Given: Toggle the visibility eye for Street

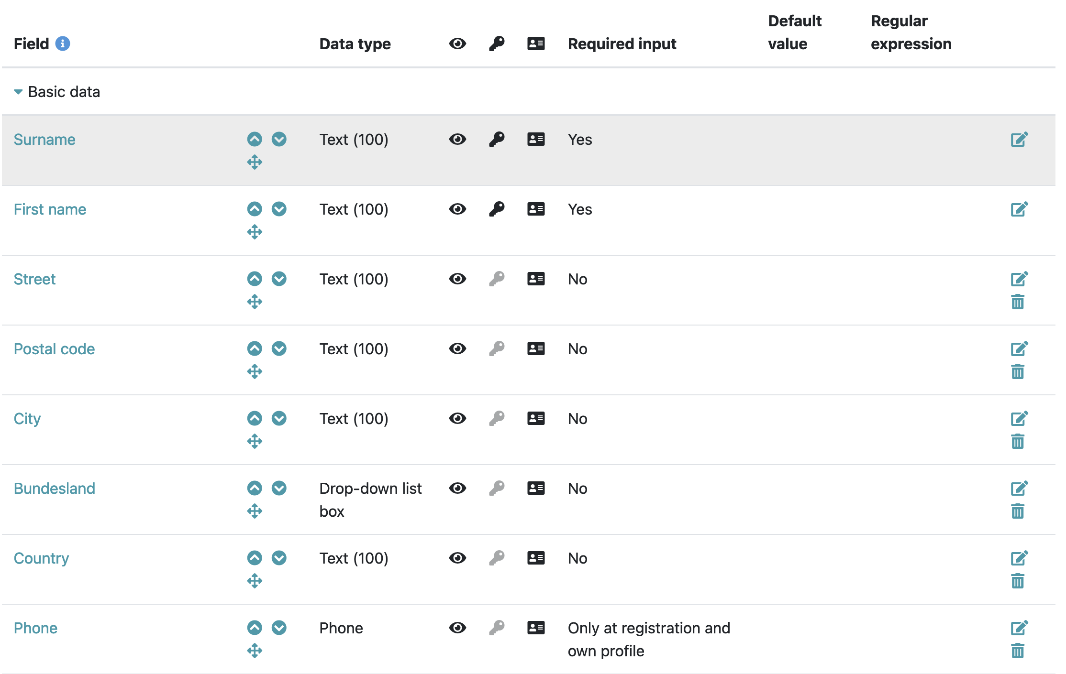Looking at the screenshot, I should pyautogui.click(x=457, y=279).
